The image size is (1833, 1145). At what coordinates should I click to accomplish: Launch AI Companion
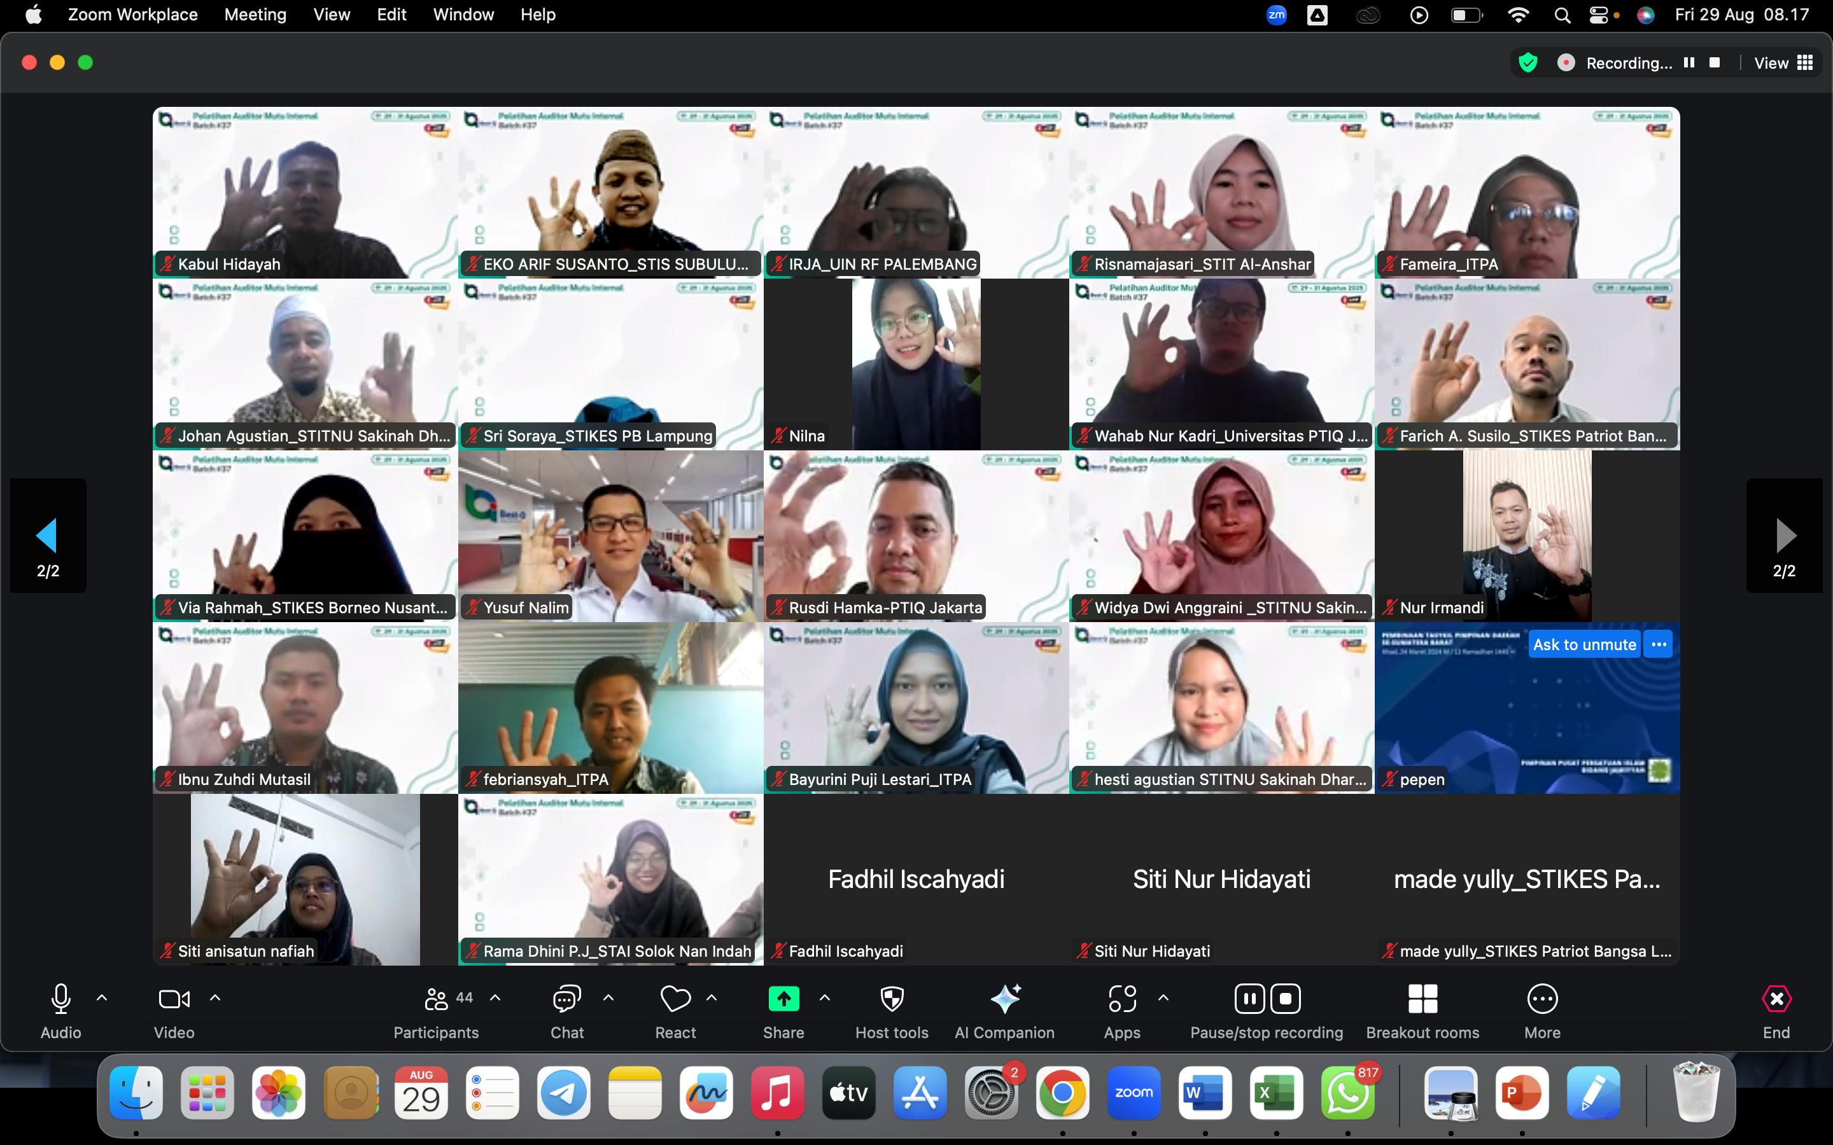[x=1004, y=1011]
